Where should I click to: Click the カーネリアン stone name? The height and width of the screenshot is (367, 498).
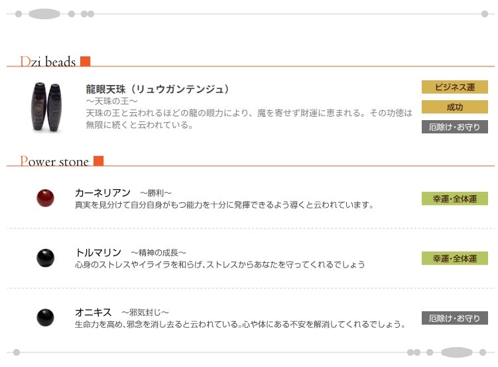tap(103, 192)
